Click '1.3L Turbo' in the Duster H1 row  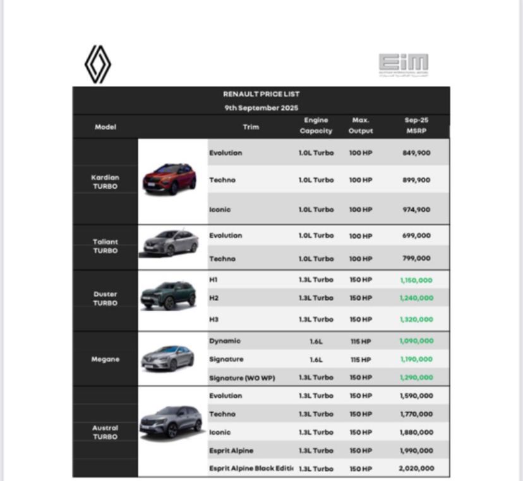point(316,280)
